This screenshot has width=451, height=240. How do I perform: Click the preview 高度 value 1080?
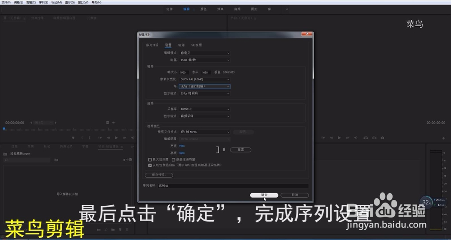pyautogui.click(x=182, y=153)
